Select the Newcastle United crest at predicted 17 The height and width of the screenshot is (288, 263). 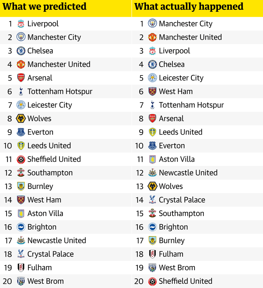pyautogui.click(x=21, y=241)
